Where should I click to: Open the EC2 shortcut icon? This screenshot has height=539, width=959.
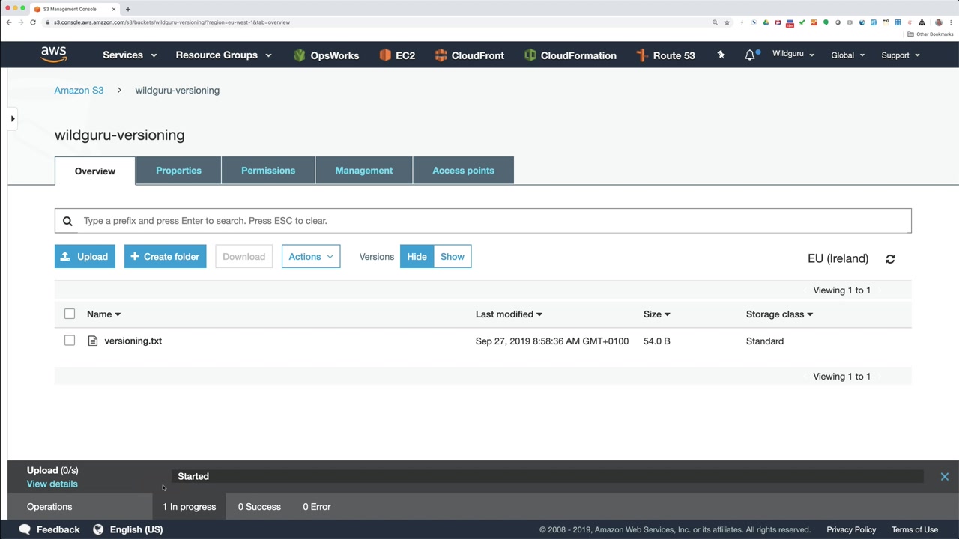(385, 55)
